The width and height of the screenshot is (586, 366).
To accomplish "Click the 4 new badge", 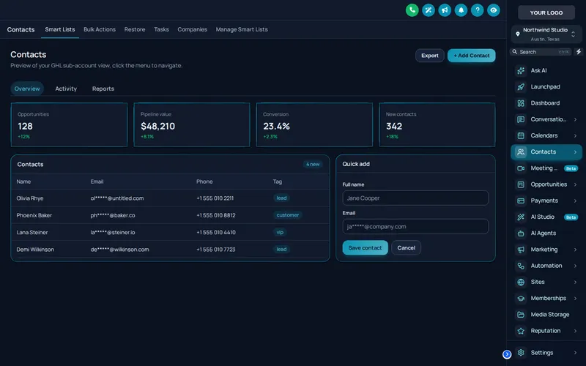I will coord(313,164).
